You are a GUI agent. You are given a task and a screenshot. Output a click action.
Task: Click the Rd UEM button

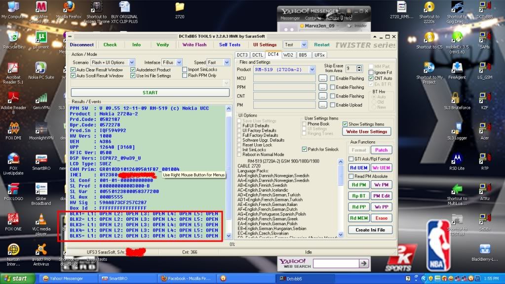358,168
